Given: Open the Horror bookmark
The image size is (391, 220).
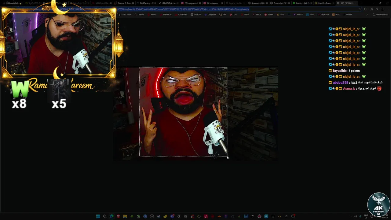Looking at the screenshot, I should [152, 15].
